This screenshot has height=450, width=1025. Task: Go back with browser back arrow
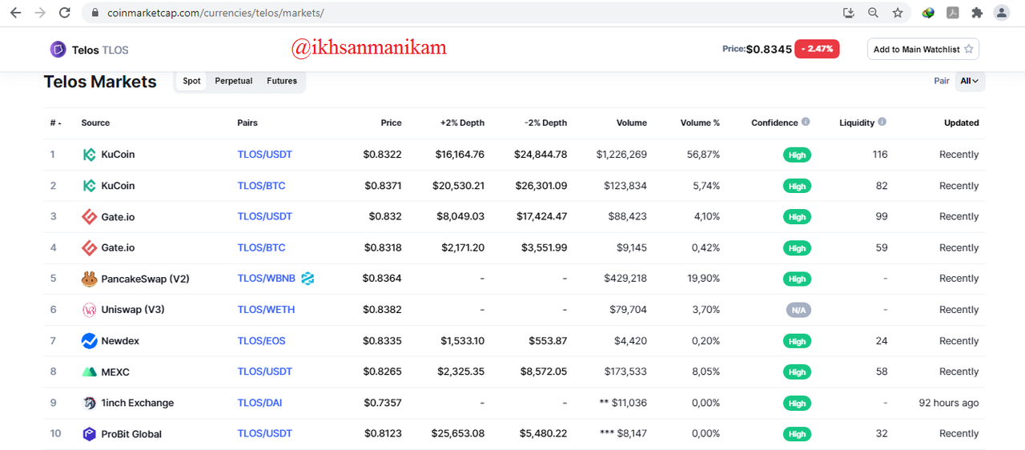coord(15,13)
